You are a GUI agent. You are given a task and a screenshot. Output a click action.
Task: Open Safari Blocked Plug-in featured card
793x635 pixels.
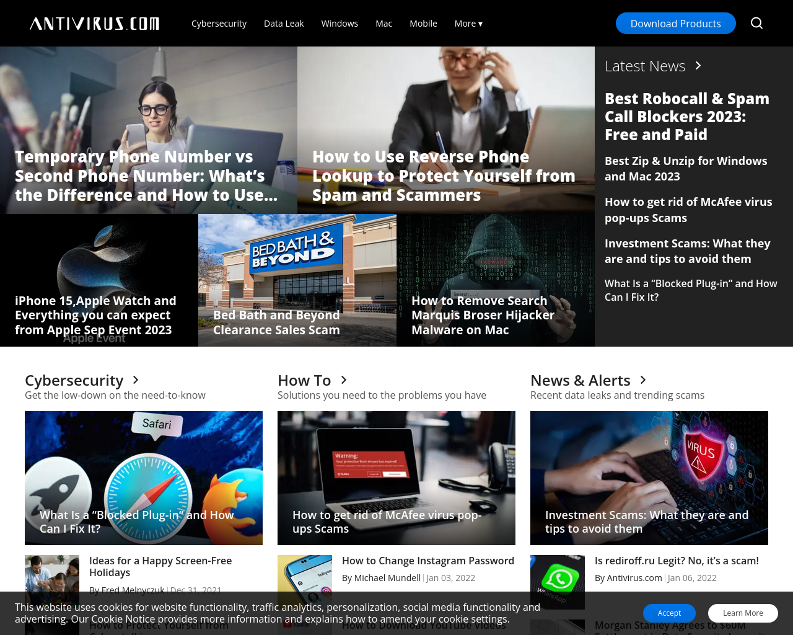[x=144, y=478]
